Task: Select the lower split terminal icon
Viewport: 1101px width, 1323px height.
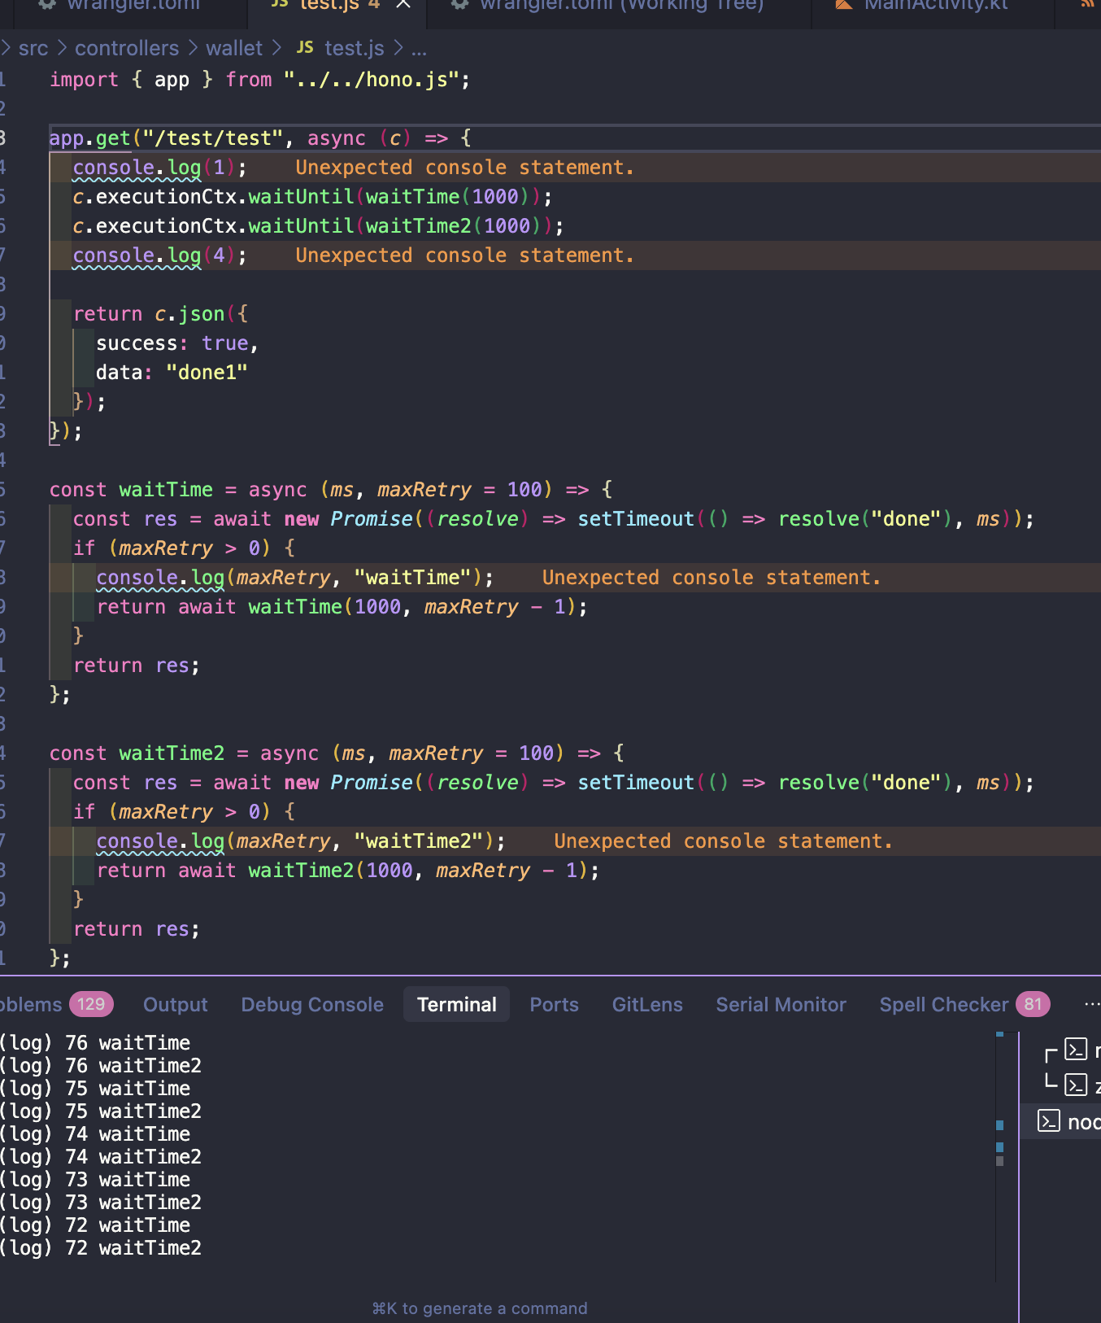Action: point(1076,1085)
